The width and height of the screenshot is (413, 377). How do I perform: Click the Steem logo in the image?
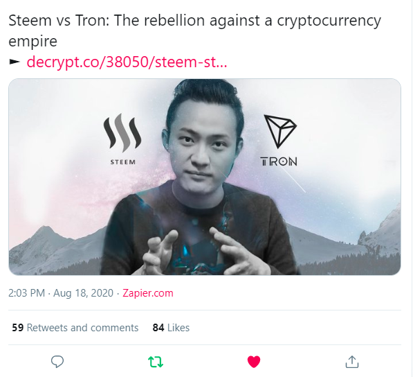click(122, 131)
